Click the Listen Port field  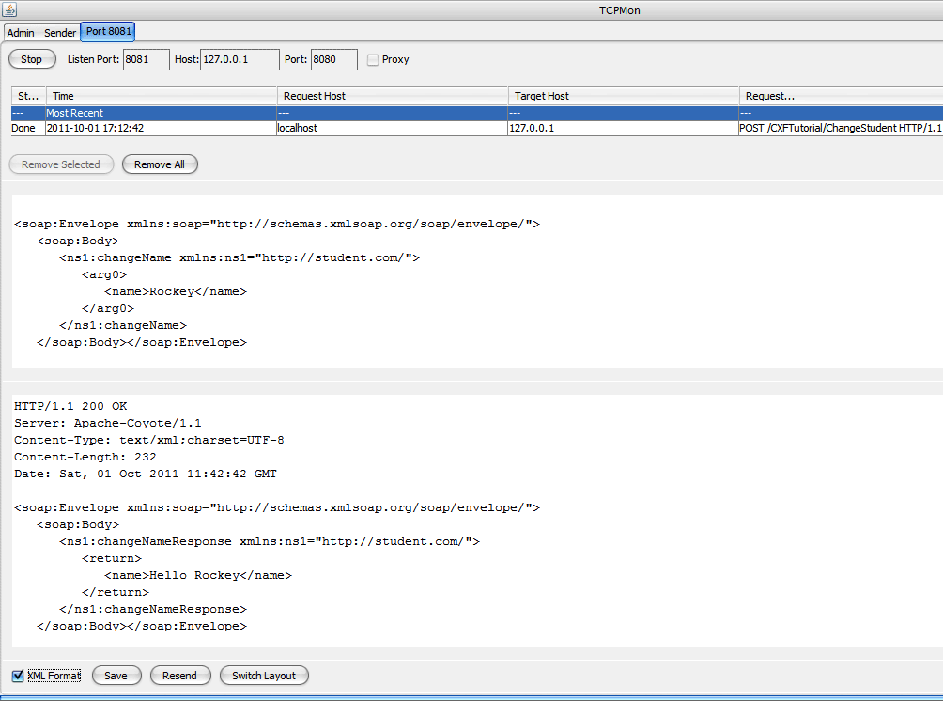(146, 60)
